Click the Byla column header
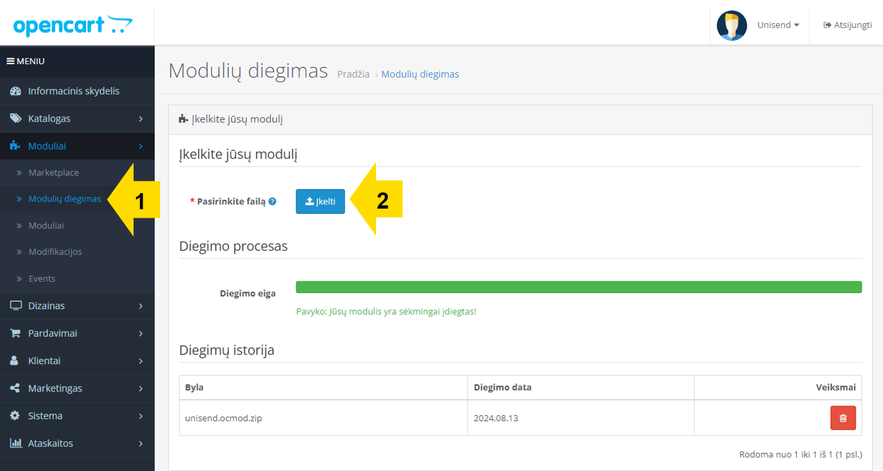 pos(323,387)
